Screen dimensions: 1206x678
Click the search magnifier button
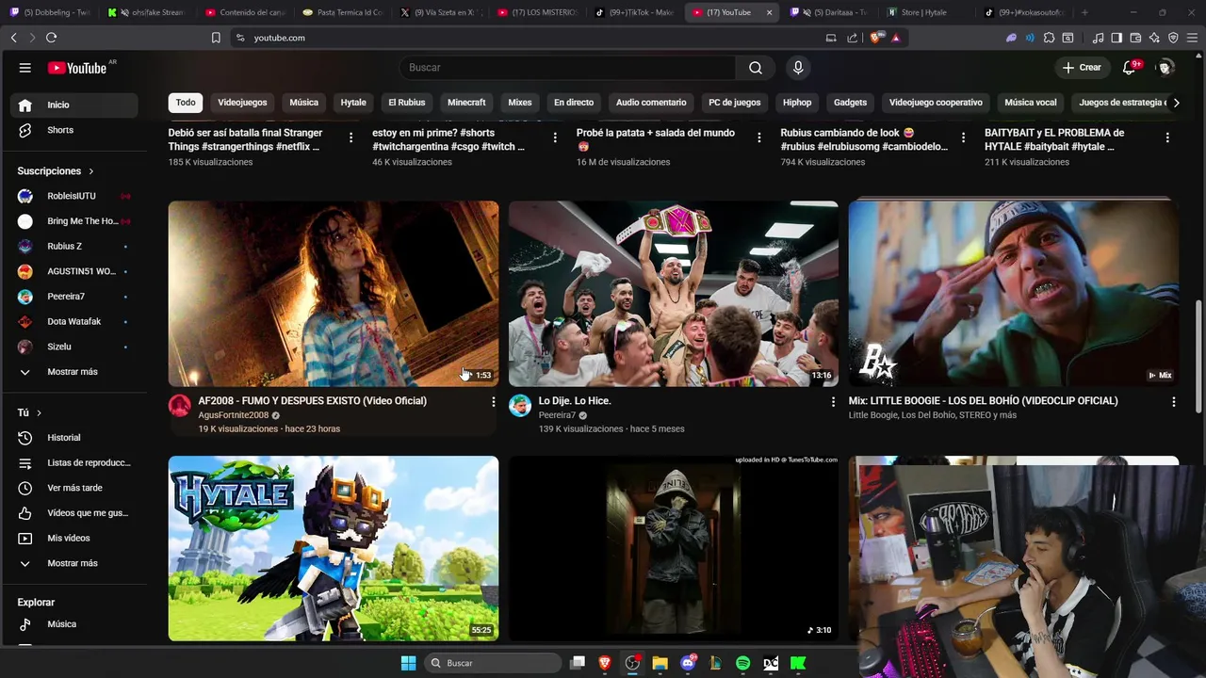tap(756, 68)
